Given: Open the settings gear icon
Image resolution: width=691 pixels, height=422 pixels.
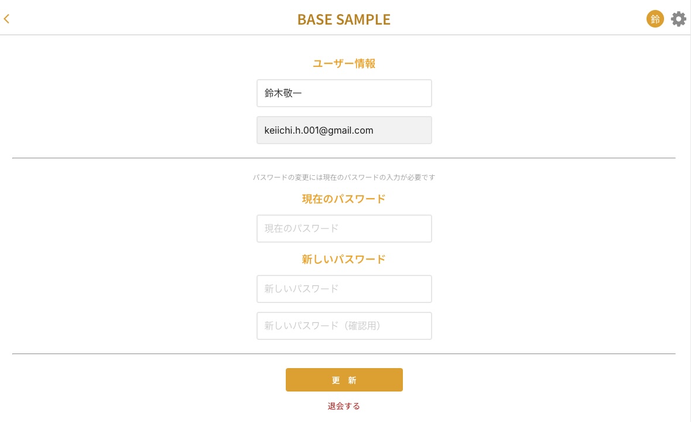Looking at the screenshot, I should (678, 19).
